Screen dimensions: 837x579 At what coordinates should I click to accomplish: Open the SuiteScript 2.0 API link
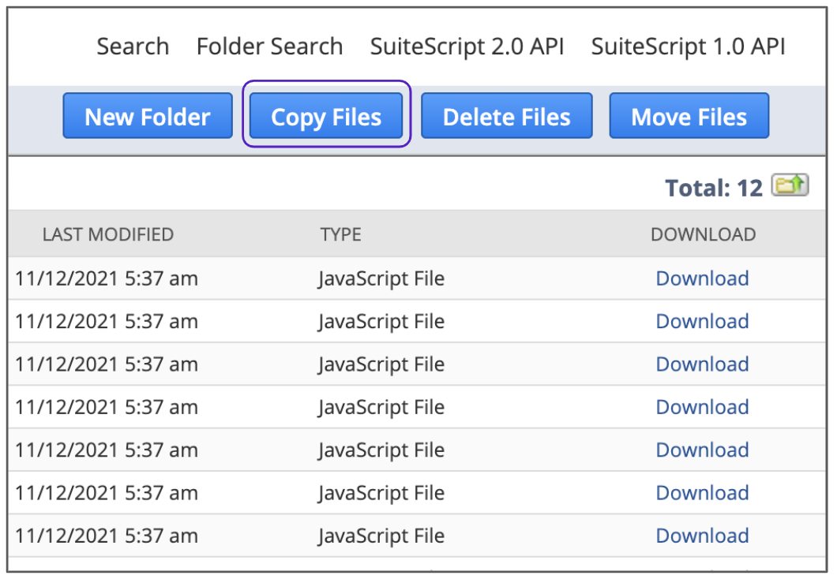(x=467, y=47)
